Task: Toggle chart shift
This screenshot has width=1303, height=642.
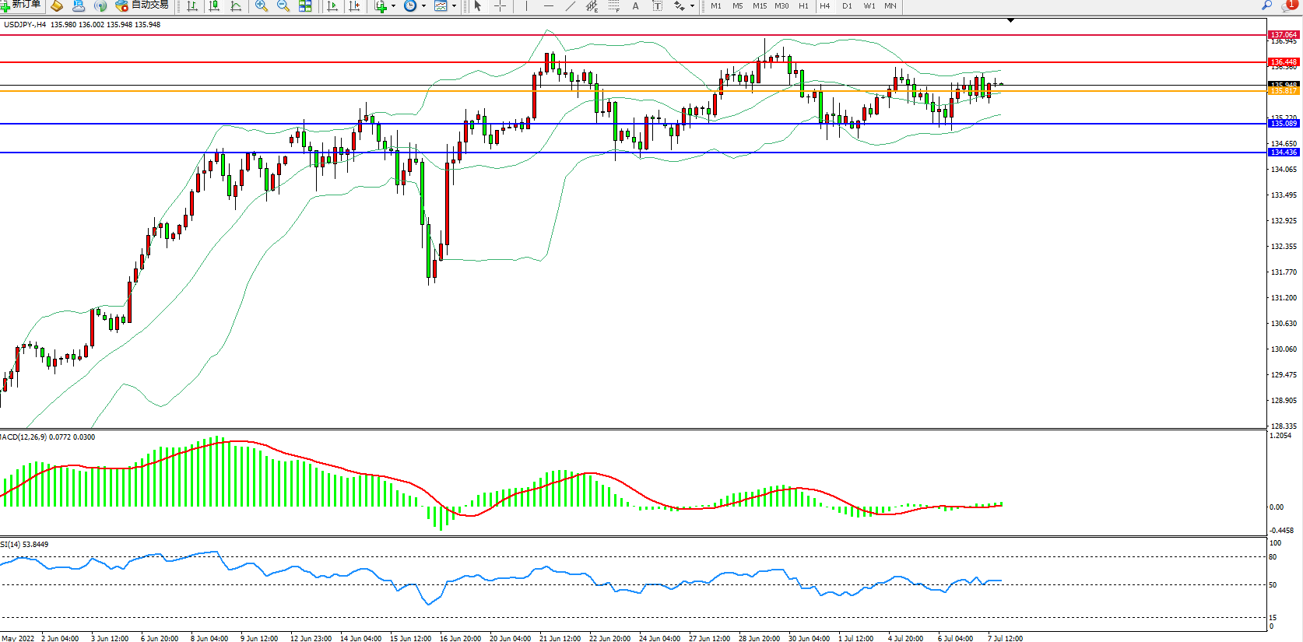Action: click(x=354, y=6)
